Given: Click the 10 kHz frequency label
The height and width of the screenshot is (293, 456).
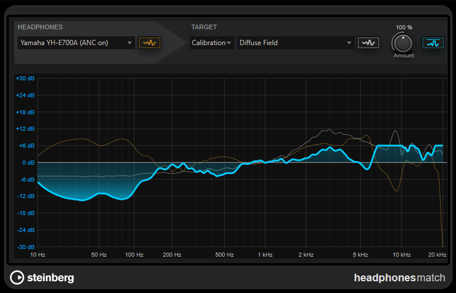Looking at the screenshot, I should click(x=401, y=255).
